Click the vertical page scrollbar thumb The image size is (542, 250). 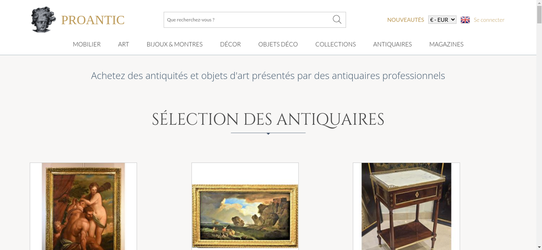coord(539,14)
